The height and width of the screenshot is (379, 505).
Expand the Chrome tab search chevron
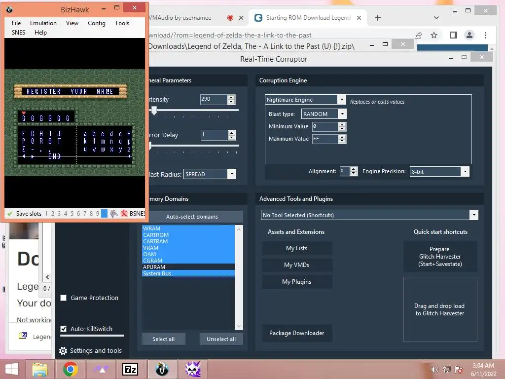coord(436,18)
